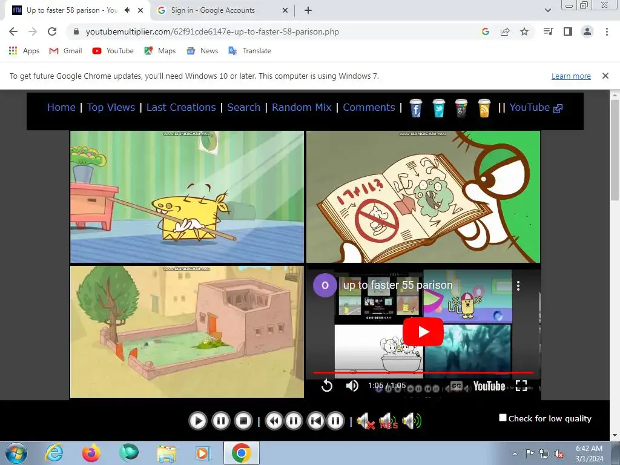Click the double-arrow rewind button

click(x=274, y=421)
